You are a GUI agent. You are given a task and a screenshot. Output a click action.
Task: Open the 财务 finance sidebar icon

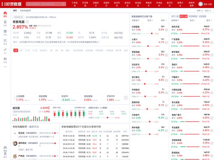point(5,59)
